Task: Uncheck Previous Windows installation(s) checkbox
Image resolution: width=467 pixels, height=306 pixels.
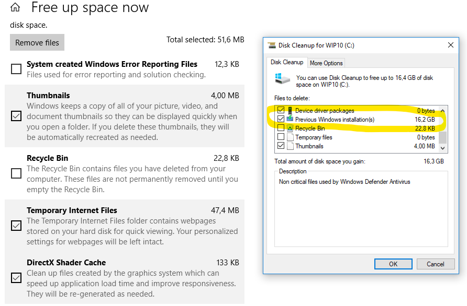Action: [281, 119]
